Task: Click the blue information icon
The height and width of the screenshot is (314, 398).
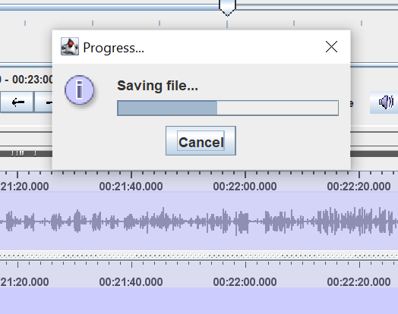Action: click(80, 90)
